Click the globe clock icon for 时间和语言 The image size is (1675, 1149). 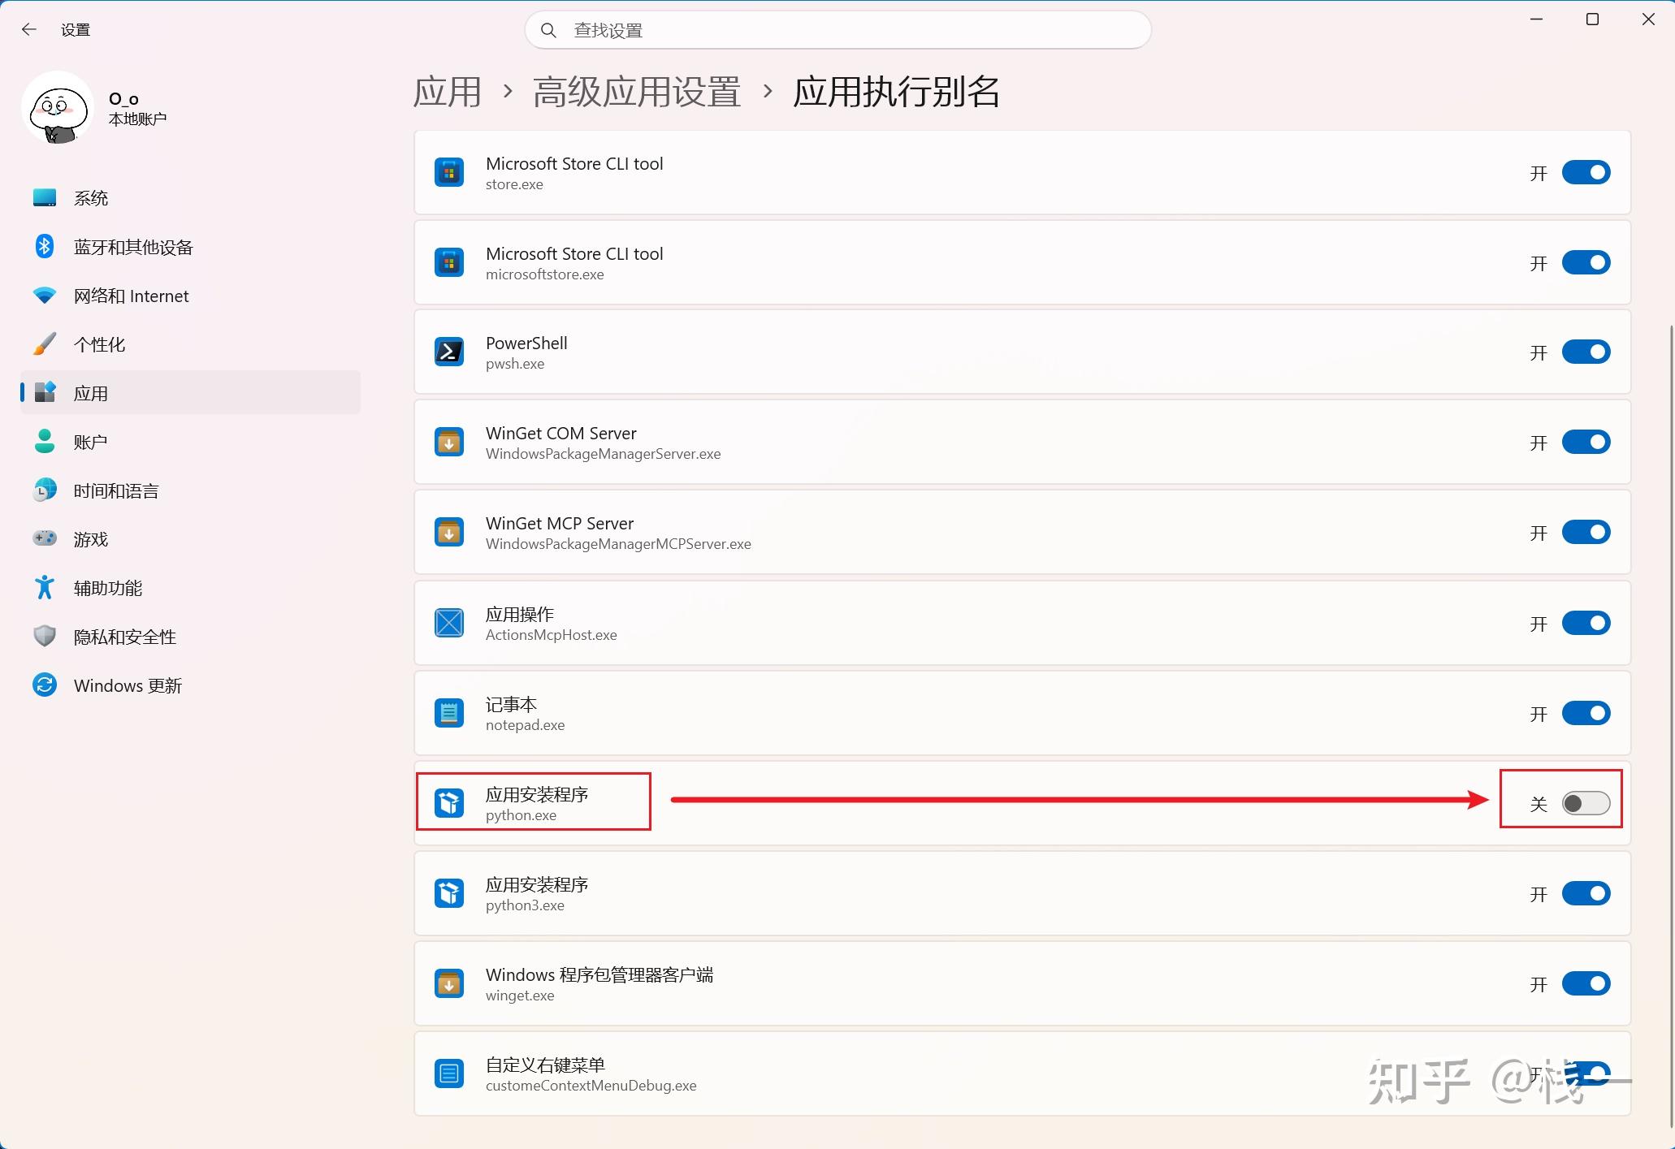[x=45, y=490]
